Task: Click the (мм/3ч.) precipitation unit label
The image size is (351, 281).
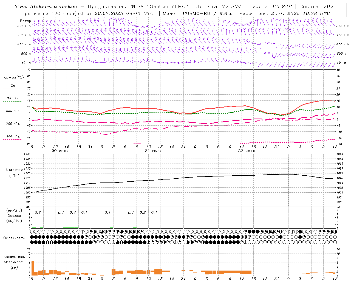Action: point(14,210)
